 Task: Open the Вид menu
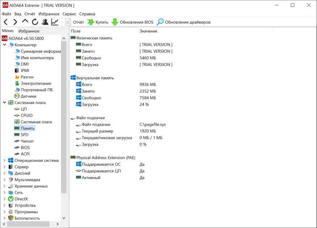(18, 14)
